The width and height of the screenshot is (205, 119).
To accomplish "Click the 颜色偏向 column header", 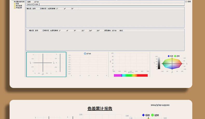I will click(x=107, y=31).
